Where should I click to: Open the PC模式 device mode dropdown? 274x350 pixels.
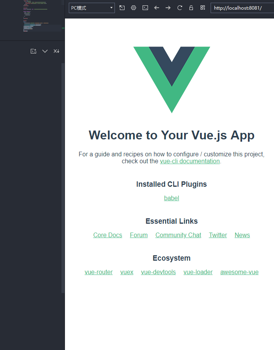click(x=92, y=8)
